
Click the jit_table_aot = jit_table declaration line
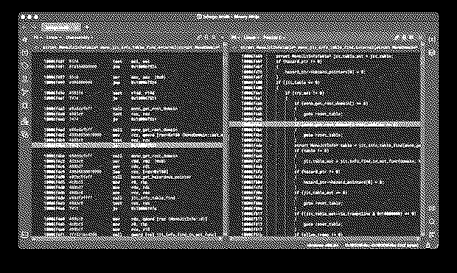pyautogui.click(x=334, y=56)
